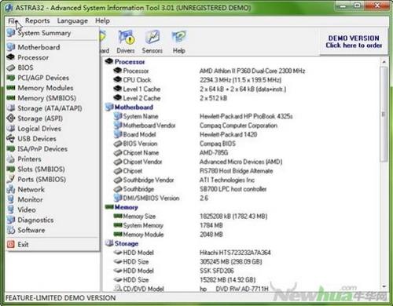Screen dimensions: 393x306
Task: Click the Memory Size row icon
Action: click(x=118, y=216)
